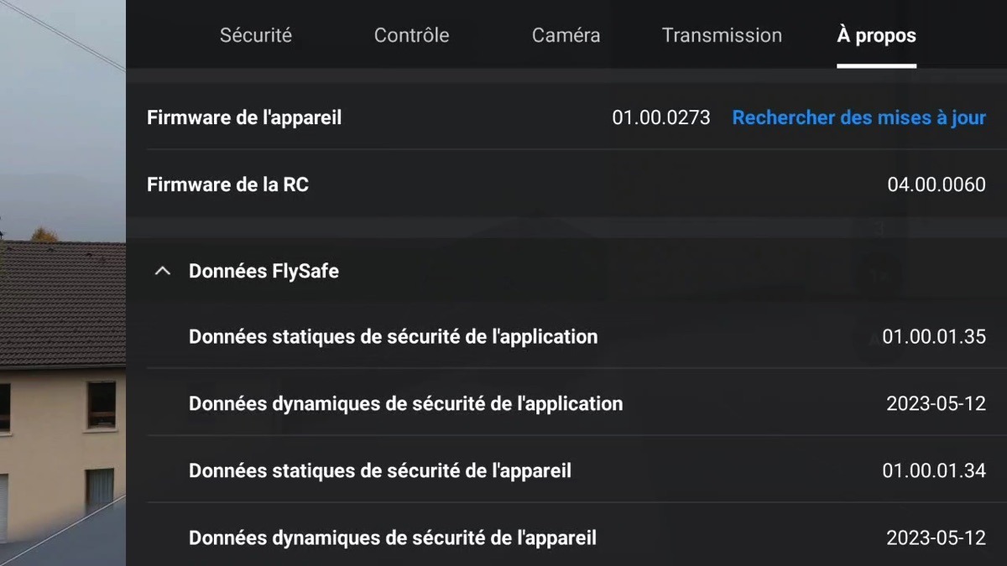Go to the Transmission tab

point(722,35)
